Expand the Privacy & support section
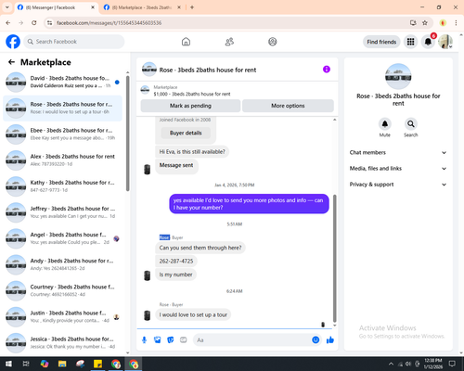Viewport: 464px width, 371px height. point(398,185)
